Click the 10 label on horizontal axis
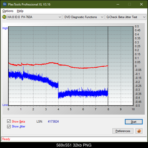The image size is (148, 148). point(133,109)
